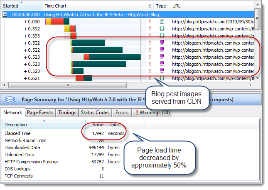Click the Started column header
The width and height of the screenshot is (268, 190).
pyautogui.click(x=21, y=6)
